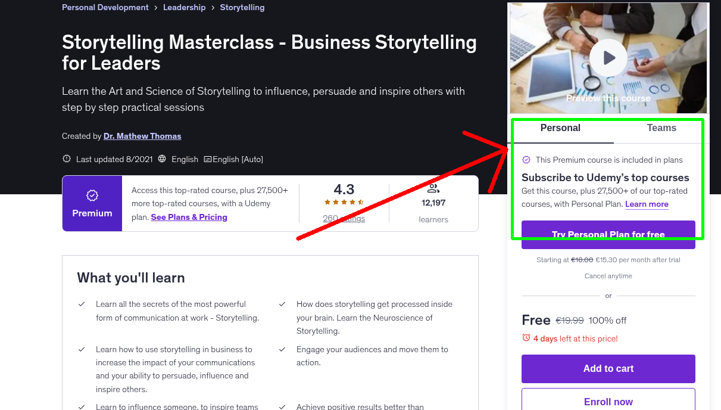Add the course to cart
Viewport: 721px width, 410px height.
pos(608,369)
